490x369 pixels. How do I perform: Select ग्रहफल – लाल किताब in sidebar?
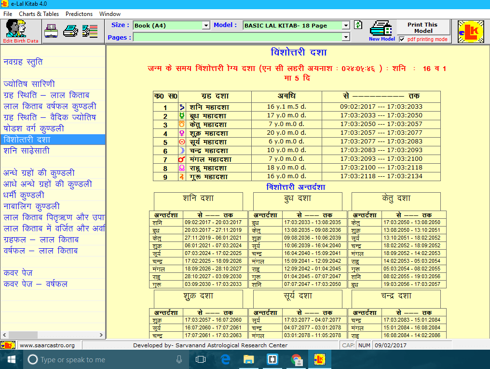point(41,240)
